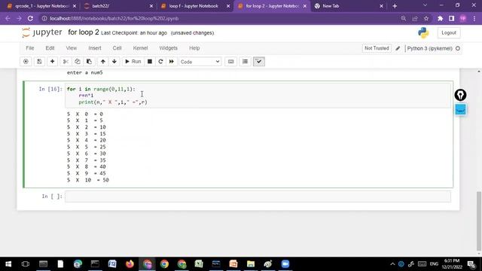Bookmark this page star icon
This screenshot has width=482, height=271.
[426, 18]
